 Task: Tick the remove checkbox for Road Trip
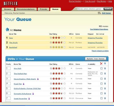click(101, 83)
